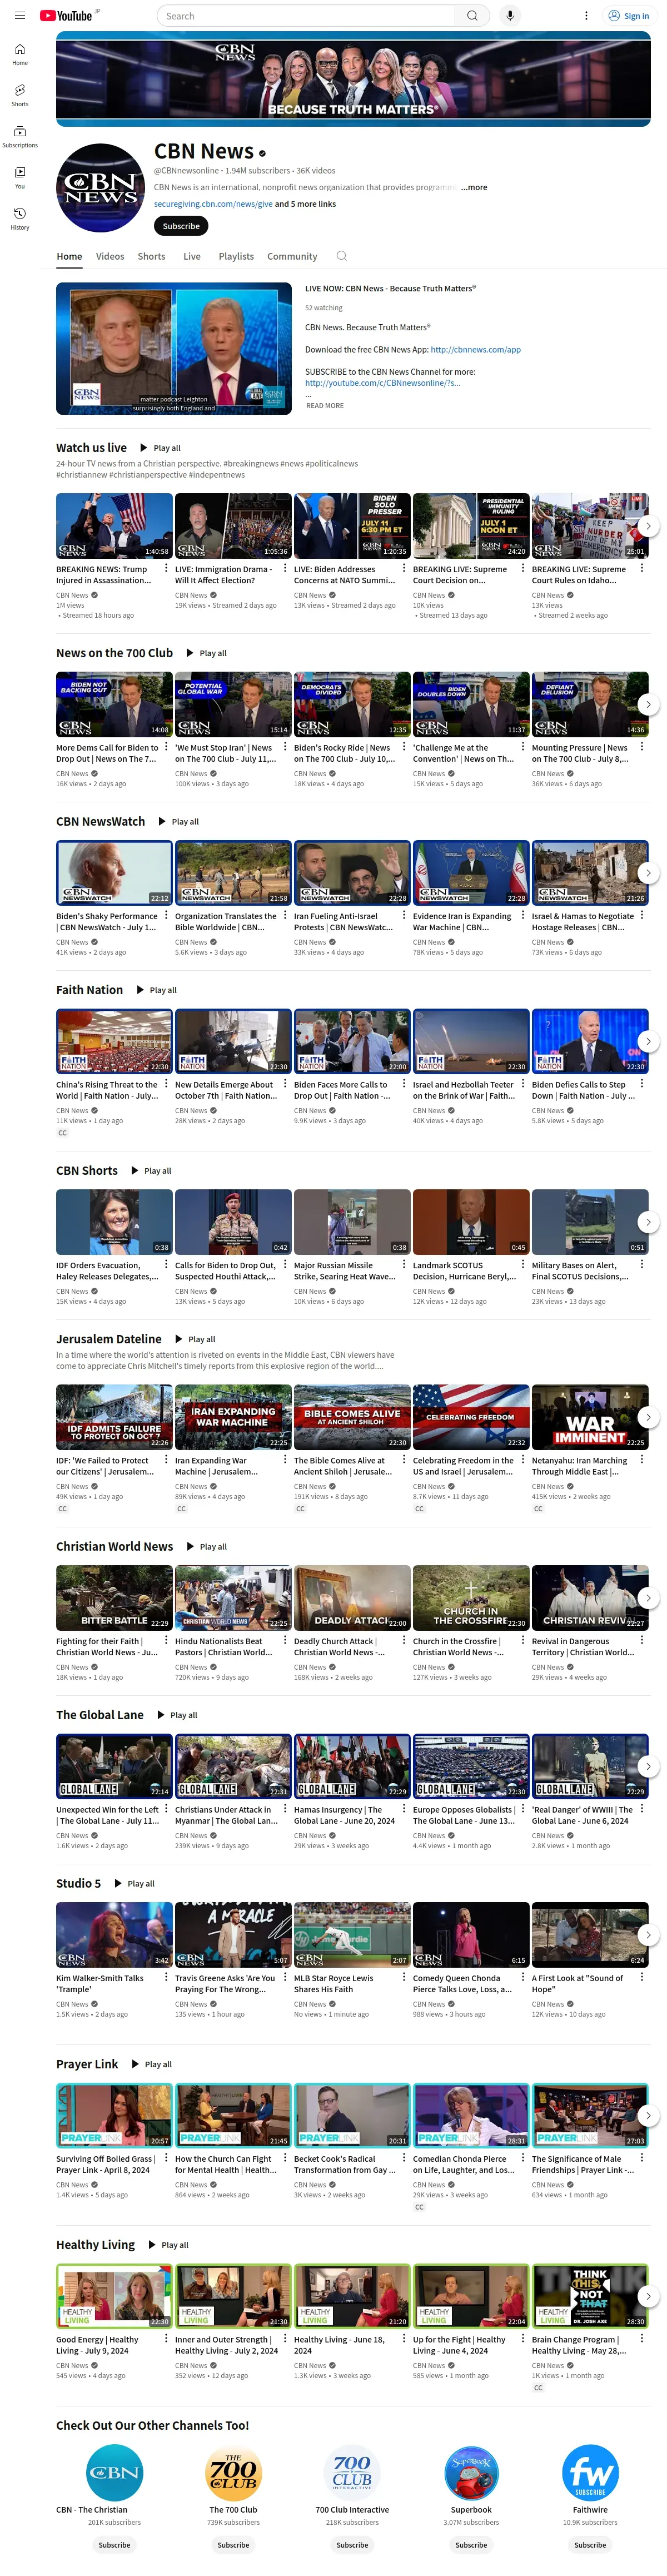Click the YouTube logo
Image resolution: width=667 pixels, height=2576 pixels.
coord(66,16)
